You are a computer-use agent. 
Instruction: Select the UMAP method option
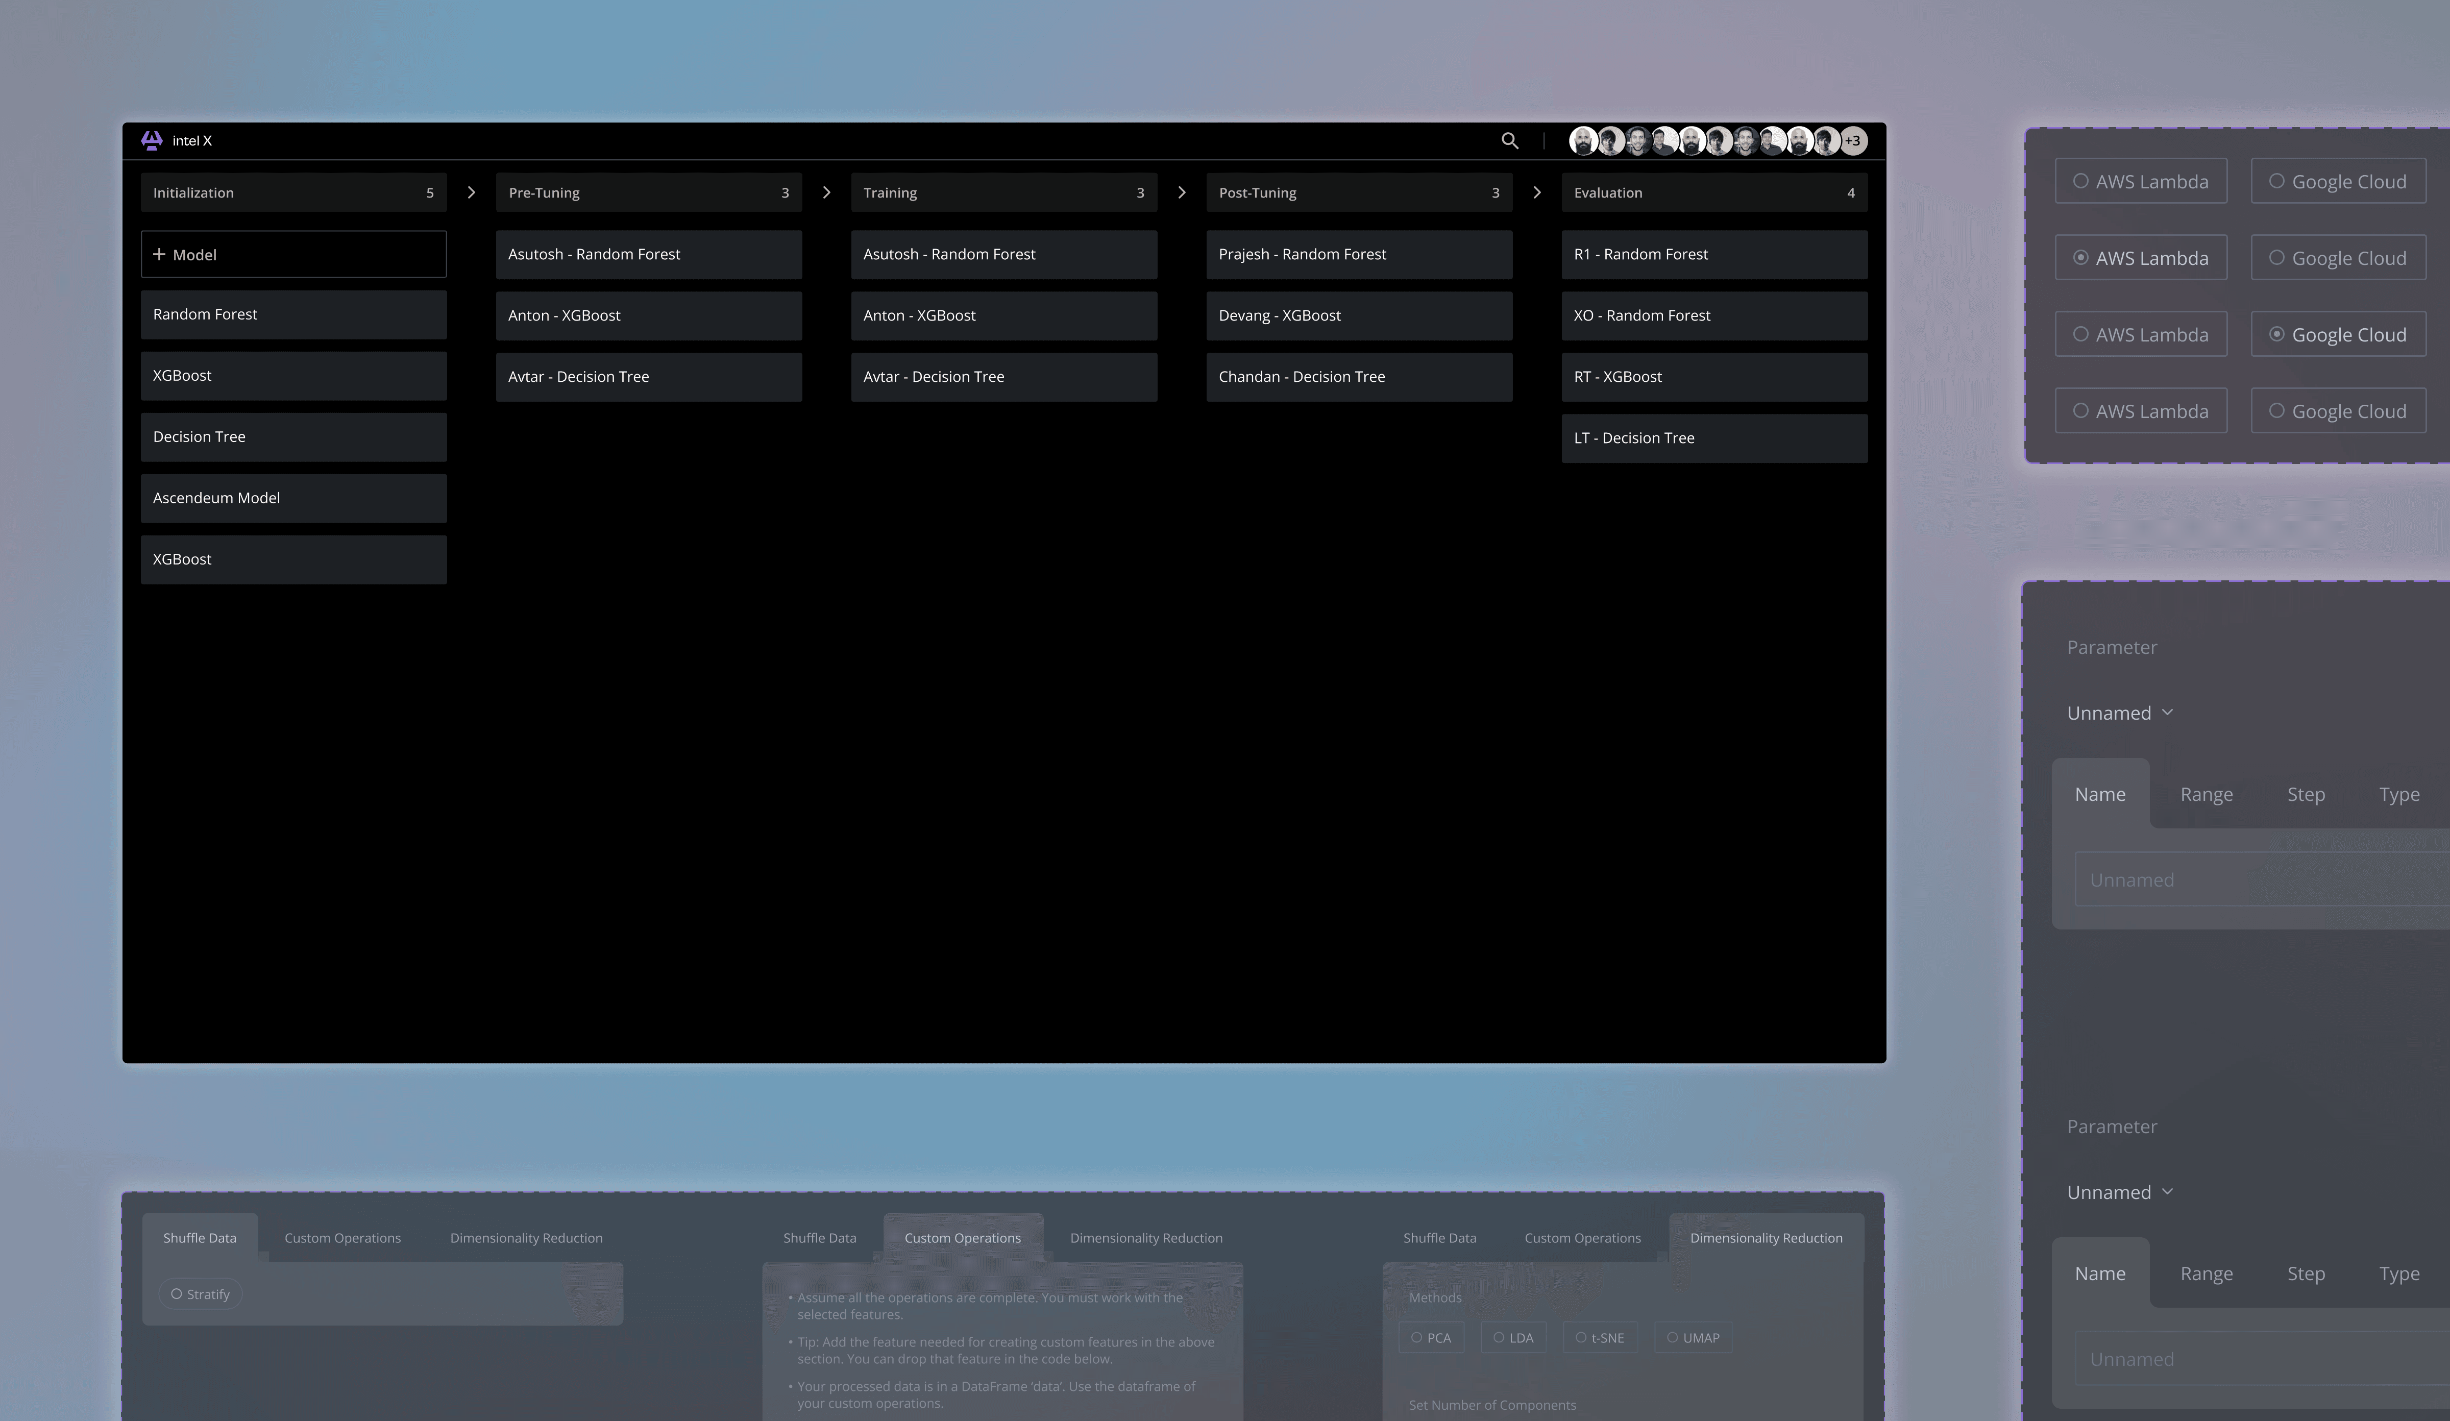(x=1693, y=1338)
